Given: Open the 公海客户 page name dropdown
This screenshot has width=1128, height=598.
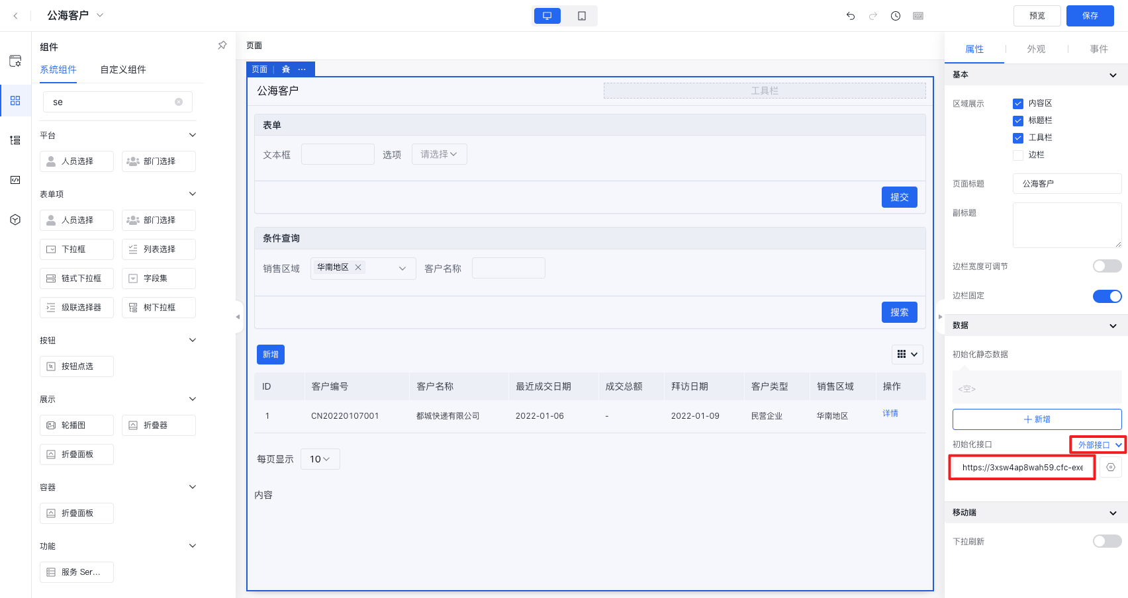Looking at the screenshot, I should pos(100,15).
